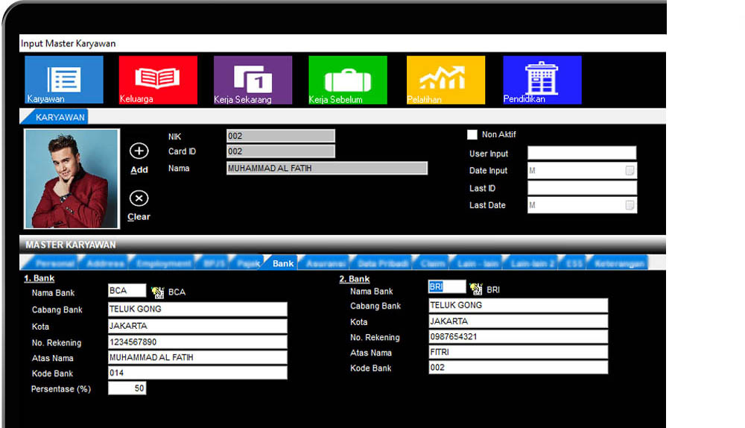The height and width of the screenshot is (428, 745).
Task: Click the Persentase (%) input field
Action: pos(127,388)
